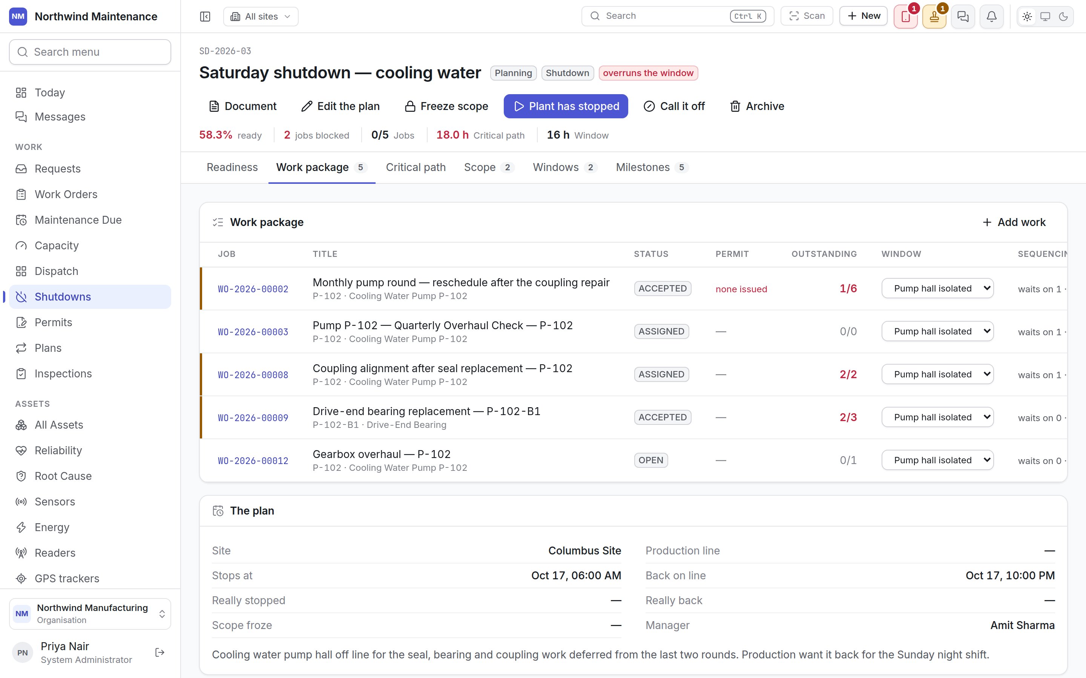The height and width of the screenshot is (678, 1086).
Task: Open the Windows tab
Action: (565, 167)
